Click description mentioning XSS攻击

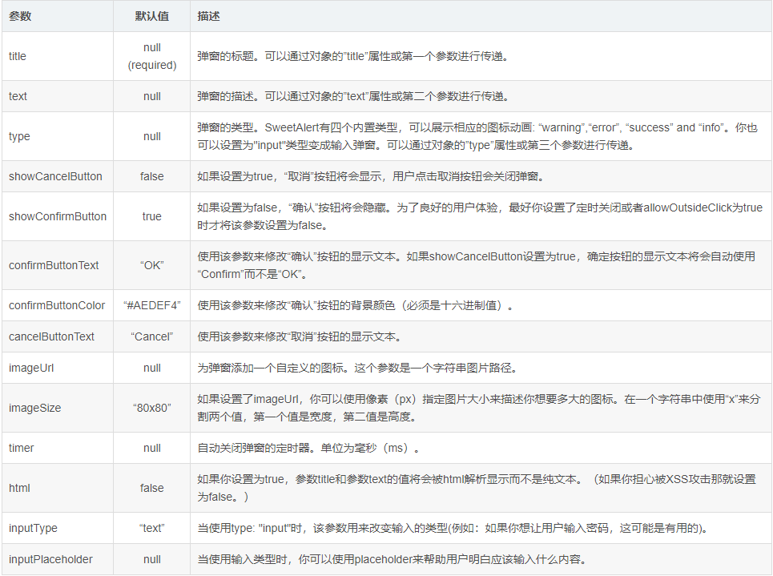[477, 488]
